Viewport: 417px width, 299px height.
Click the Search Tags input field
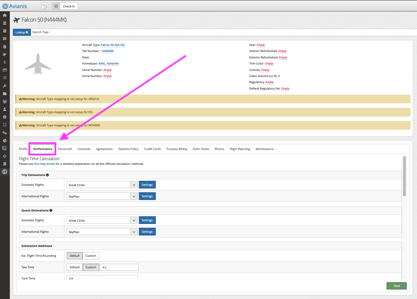pyautogui.click(x=224, y=32)
